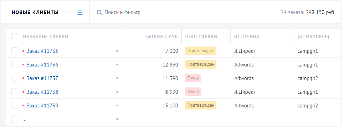Image resolution: width=342 pixels, height=127 pixels.
Task: Open deal Заказ #11739
Action: pos(42,105)
